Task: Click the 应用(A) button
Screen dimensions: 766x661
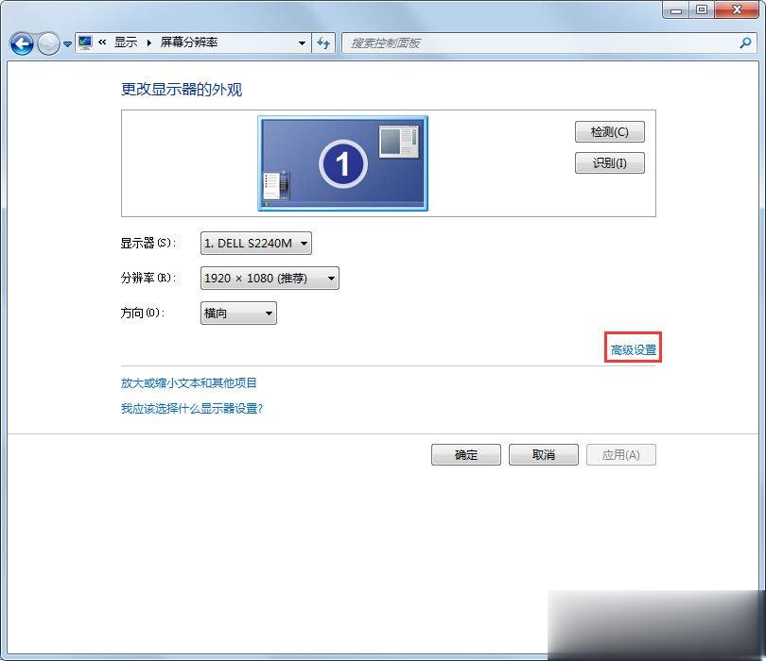Action: tap(621, 454)
